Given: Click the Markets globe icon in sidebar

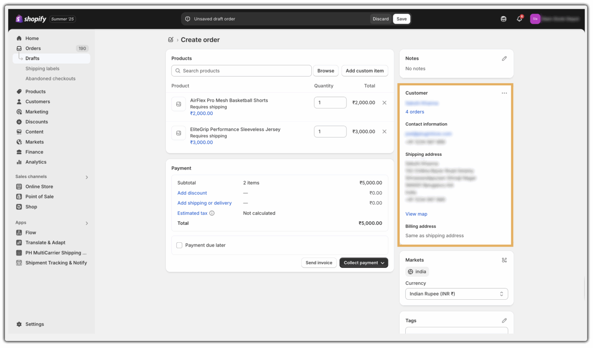Looking at the screenshot, I should [19, 142].
